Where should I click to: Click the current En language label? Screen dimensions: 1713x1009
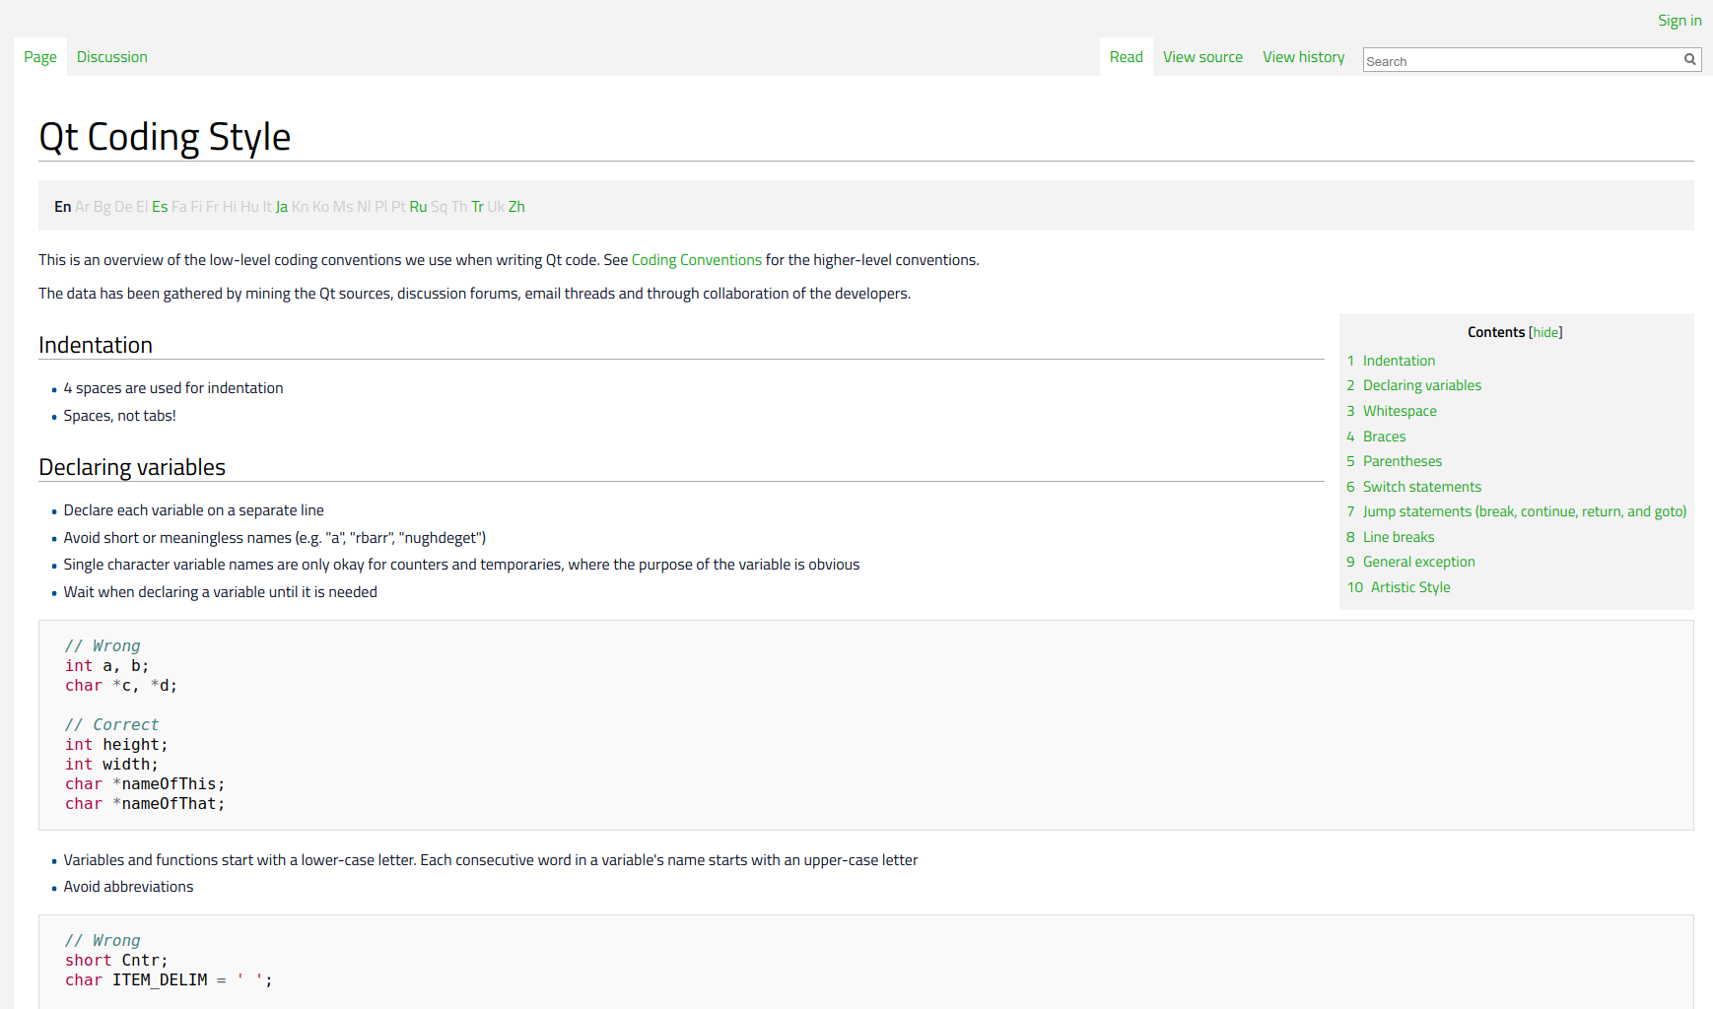[x=62, y=207]
